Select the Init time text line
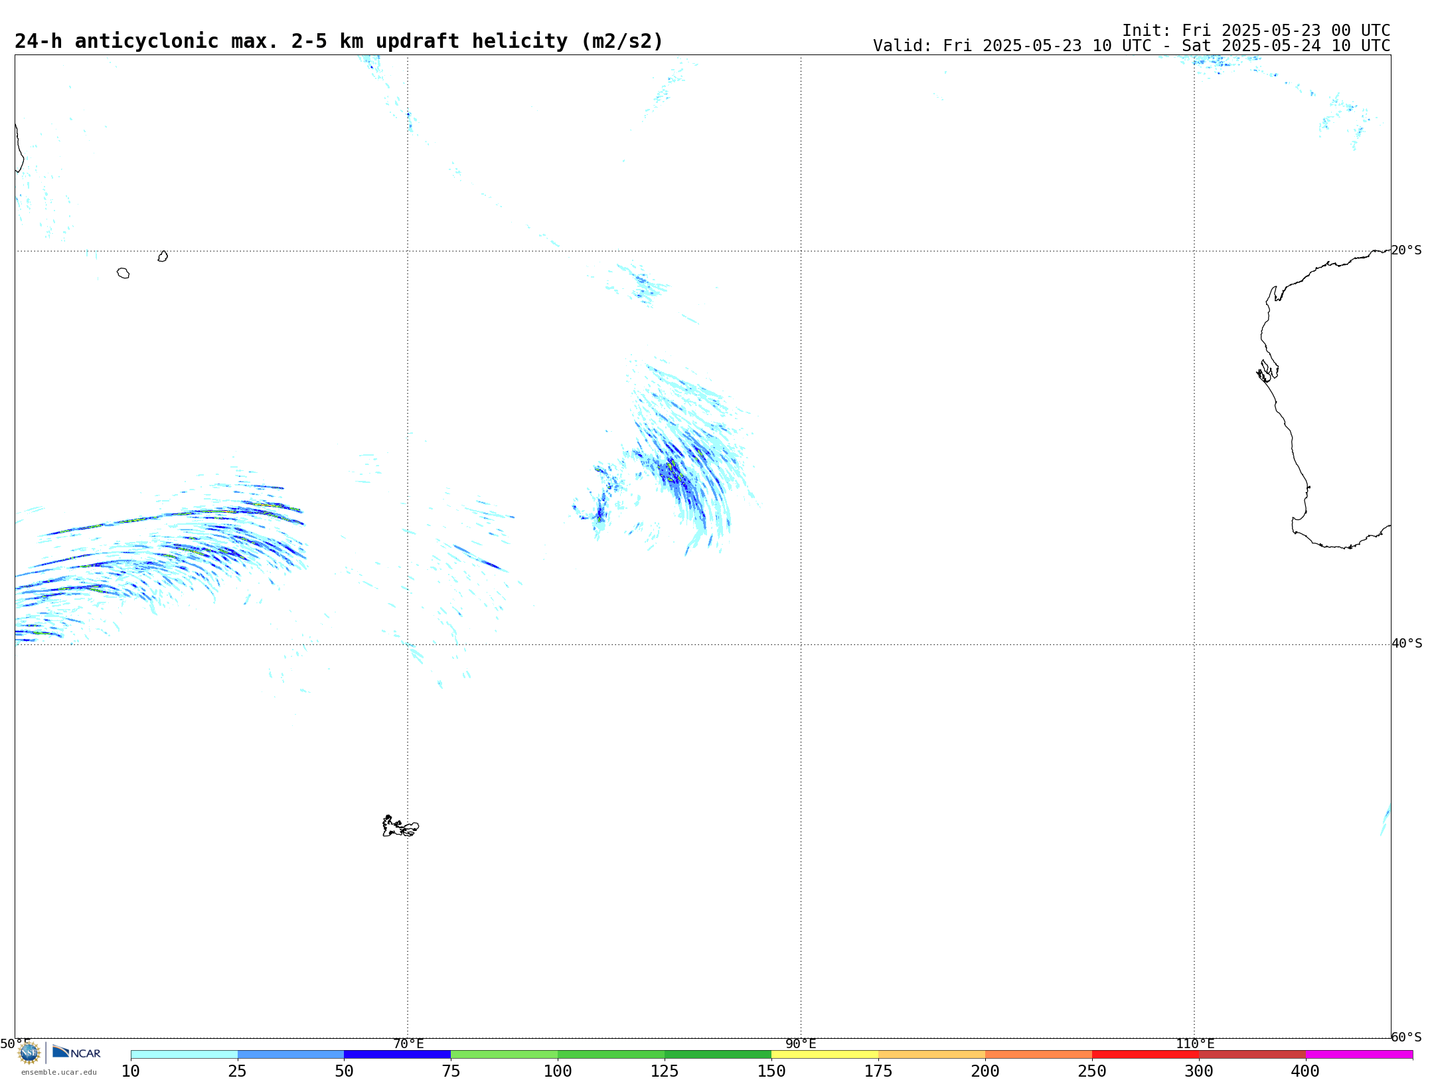Image resolution: width=1434 pixels, height=1080 pixels. tap(1256, 31)
